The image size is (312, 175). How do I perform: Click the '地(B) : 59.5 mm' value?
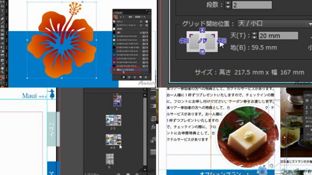point(253,48)
